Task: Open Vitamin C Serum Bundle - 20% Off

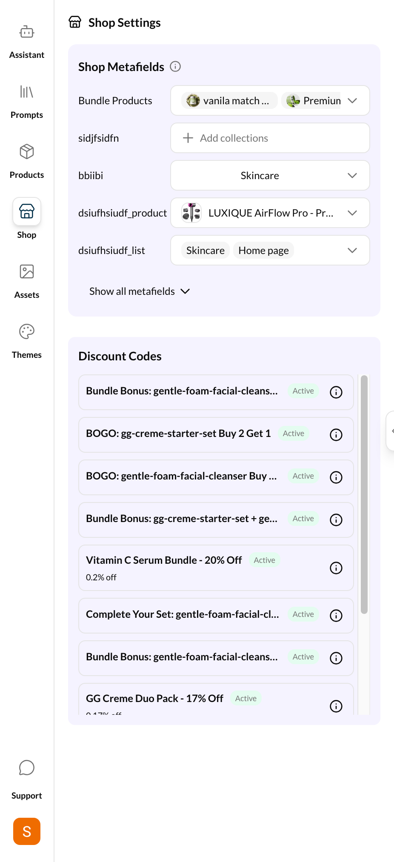Action: [x=164, y=560]
